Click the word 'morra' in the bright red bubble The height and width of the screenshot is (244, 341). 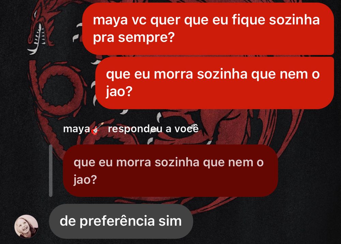tap(173, 74)
